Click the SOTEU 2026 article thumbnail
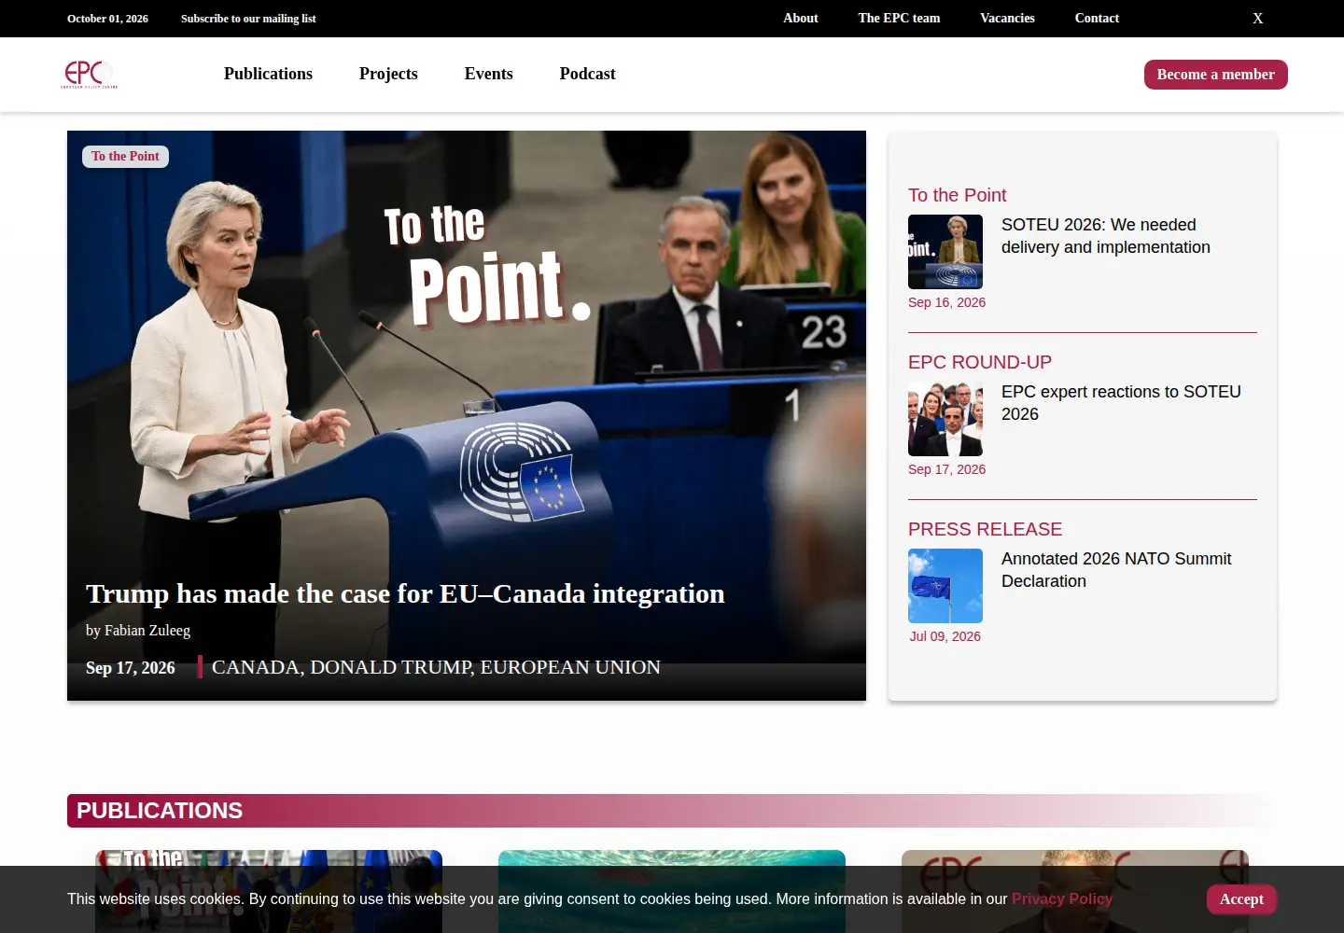 point(945,252)
